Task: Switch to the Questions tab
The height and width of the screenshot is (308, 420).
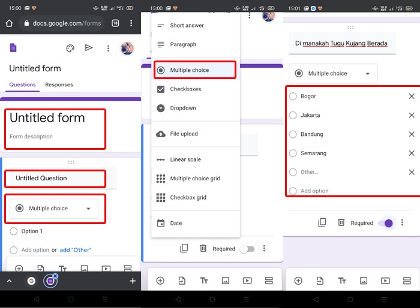Action: coord(23,85)
